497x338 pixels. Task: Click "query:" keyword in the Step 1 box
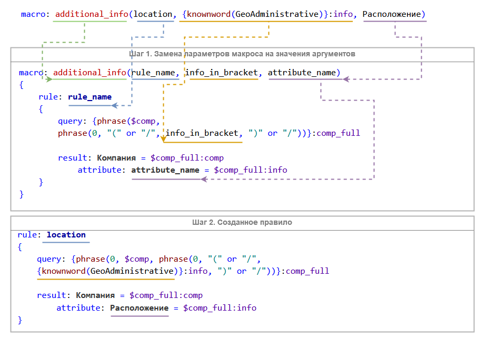click(x=72, y=121)
